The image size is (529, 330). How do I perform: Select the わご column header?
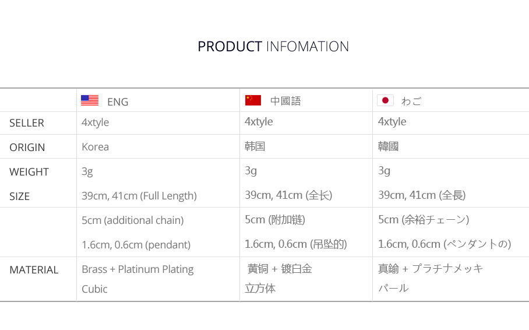pyautogui.click(x=411, y=101)
